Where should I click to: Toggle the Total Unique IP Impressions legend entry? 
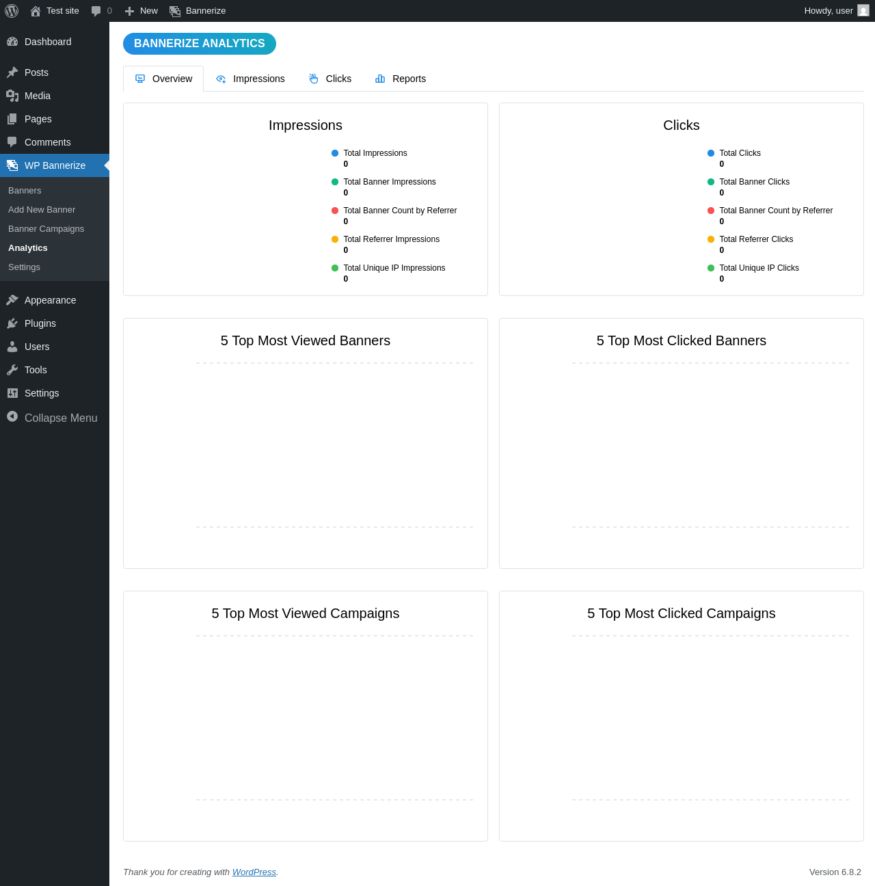click(x=394, y=268)
